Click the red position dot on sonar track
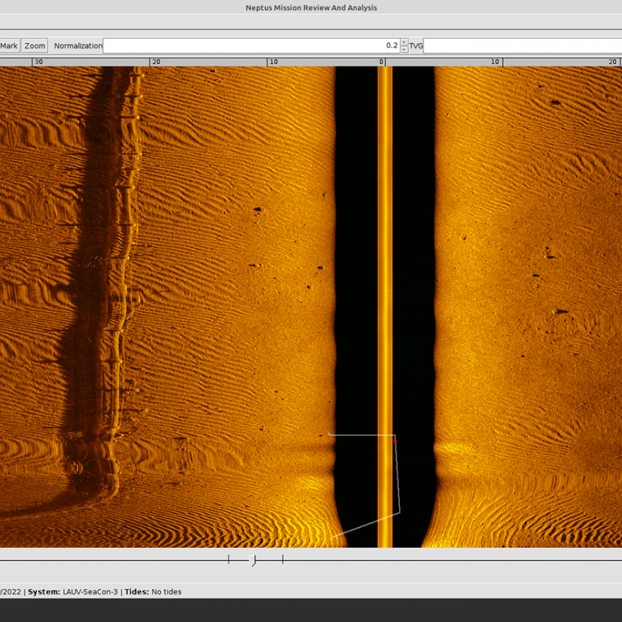The width and height of the screenshot is (622, 622). click(395, 441)
